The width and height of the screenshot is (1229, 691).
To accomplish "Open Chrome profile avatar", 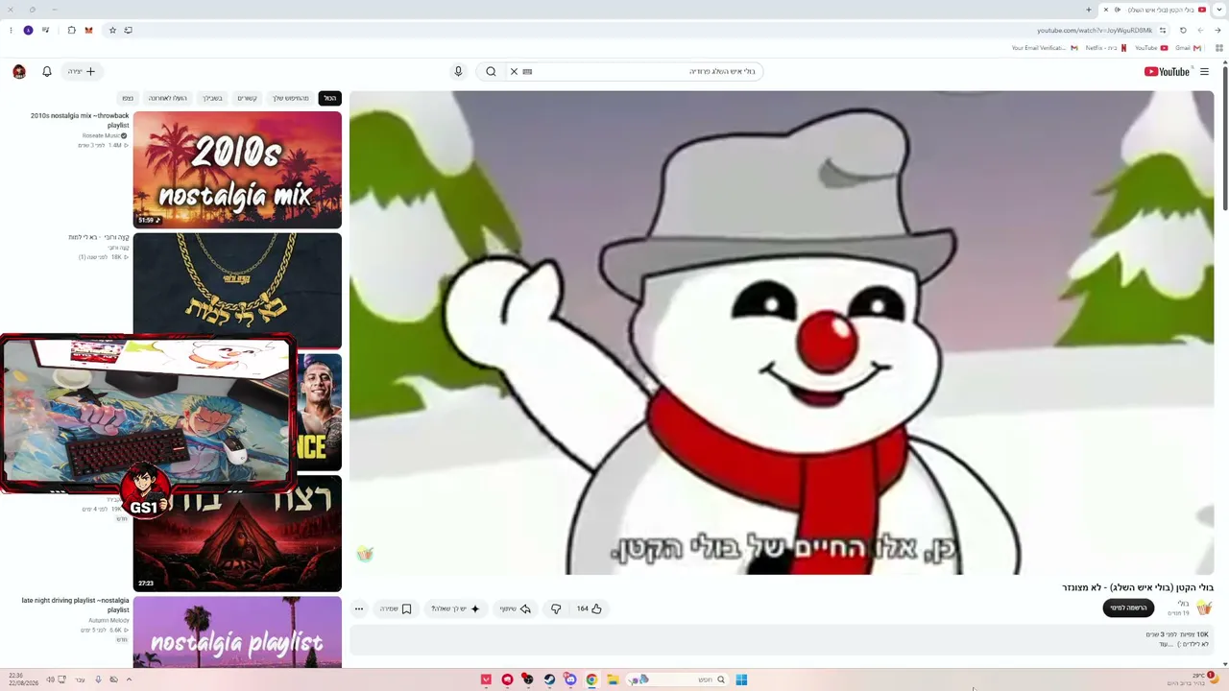I will point(28,30).
